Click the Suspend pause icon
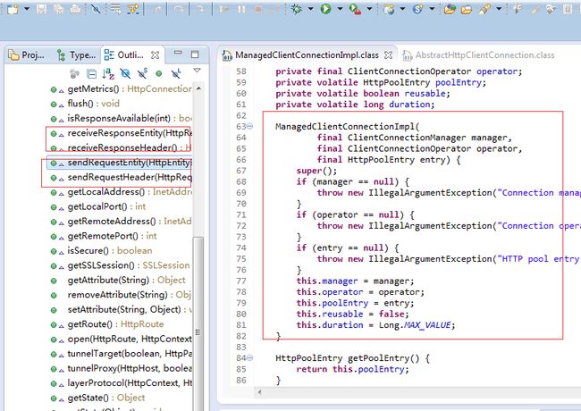The width and height of the screenshot is (581, 411). pos(241,9)
